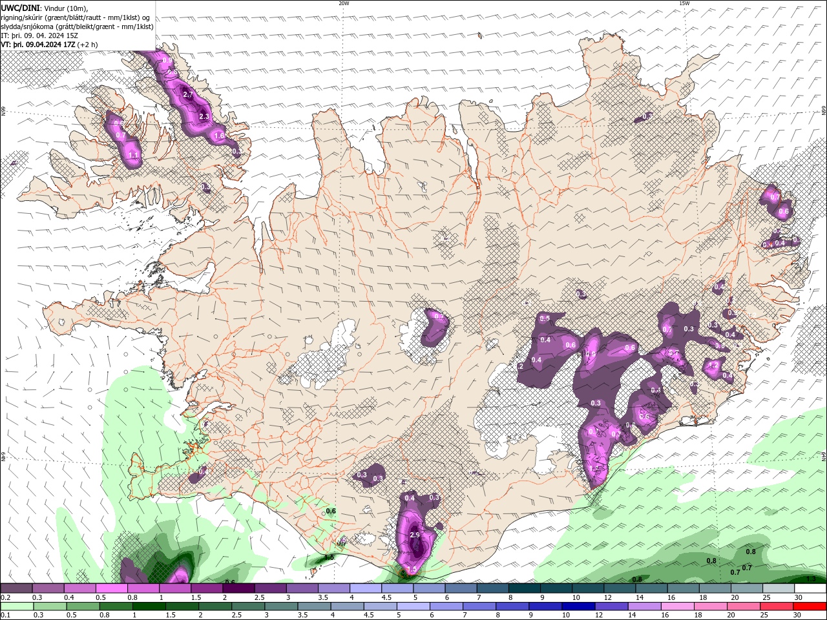Pick purple scale swatch between 2 and 2.5

click(238, 588)
